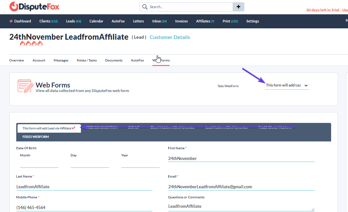Click the 'Date Of Birth' label
This screenshot has height=212, width=348.
click(x=26, y=148)
